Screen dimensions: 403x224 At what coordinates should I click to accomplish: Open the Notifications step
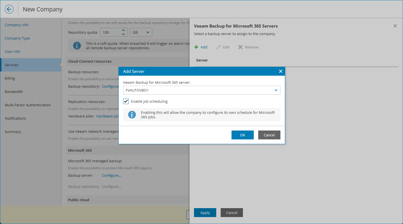[15, 118]
